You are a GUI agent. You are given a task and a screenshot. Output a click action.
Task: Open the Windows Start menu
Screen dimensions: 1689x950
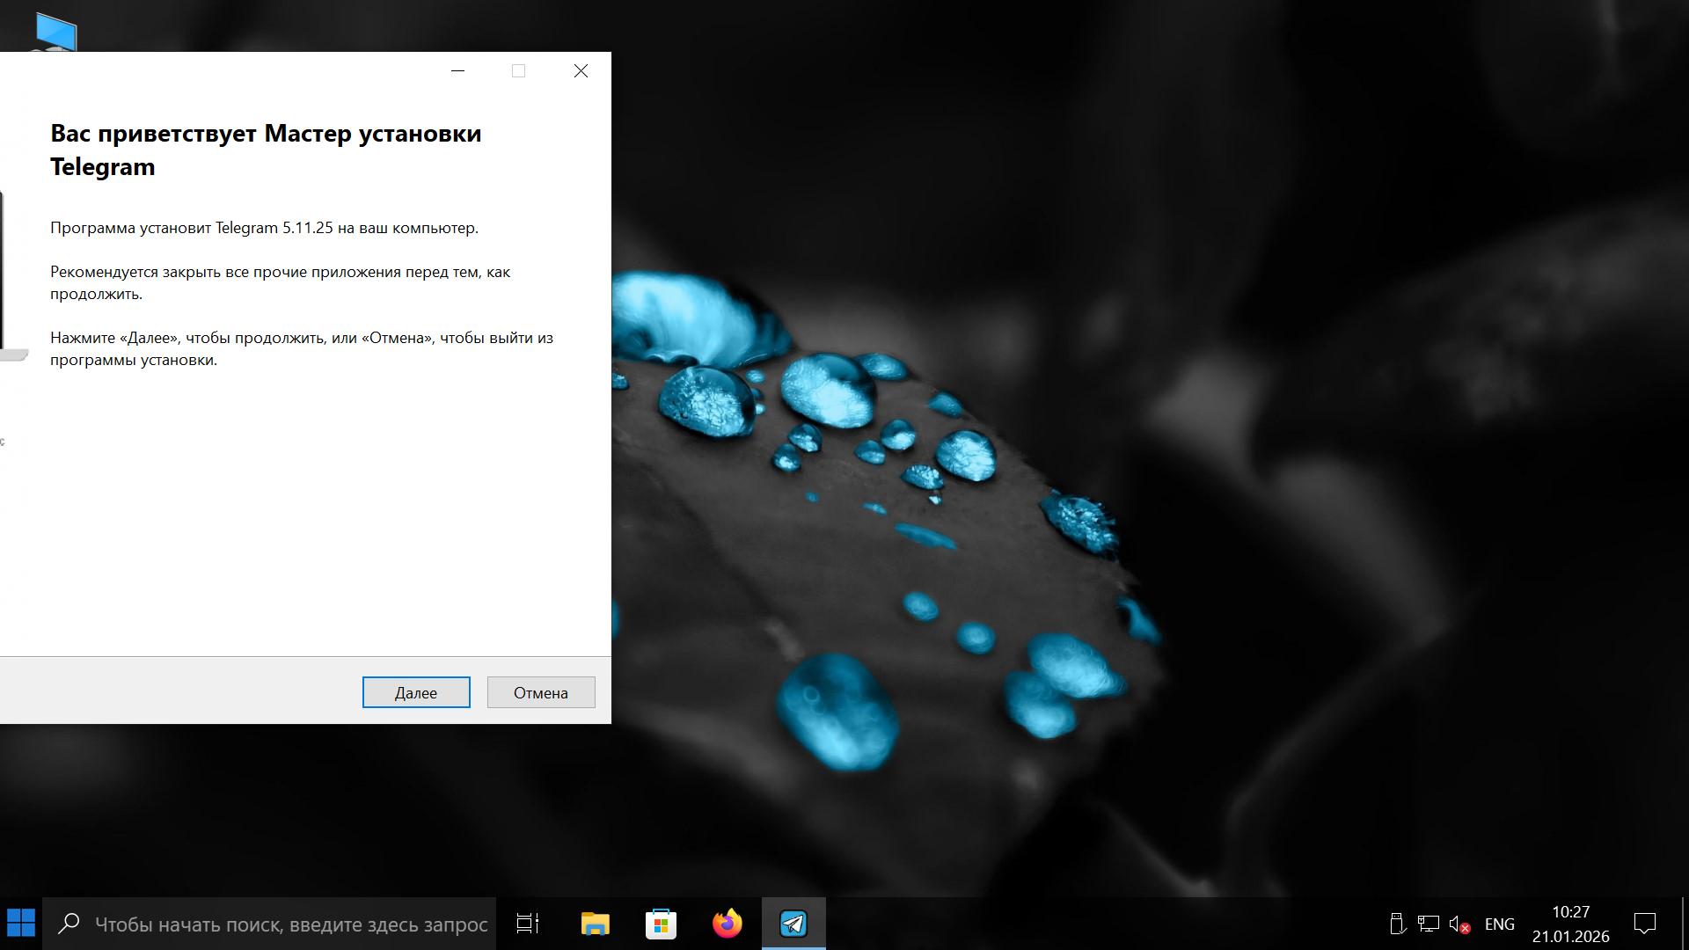pos(21,924)
